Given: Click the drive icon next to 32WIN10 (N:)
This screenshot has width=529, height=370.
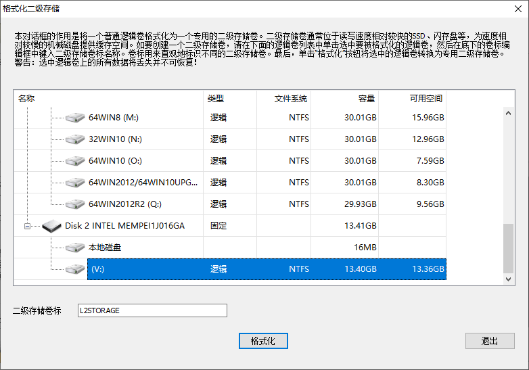Looking at the screenshot, I should [x=75, y=139].
